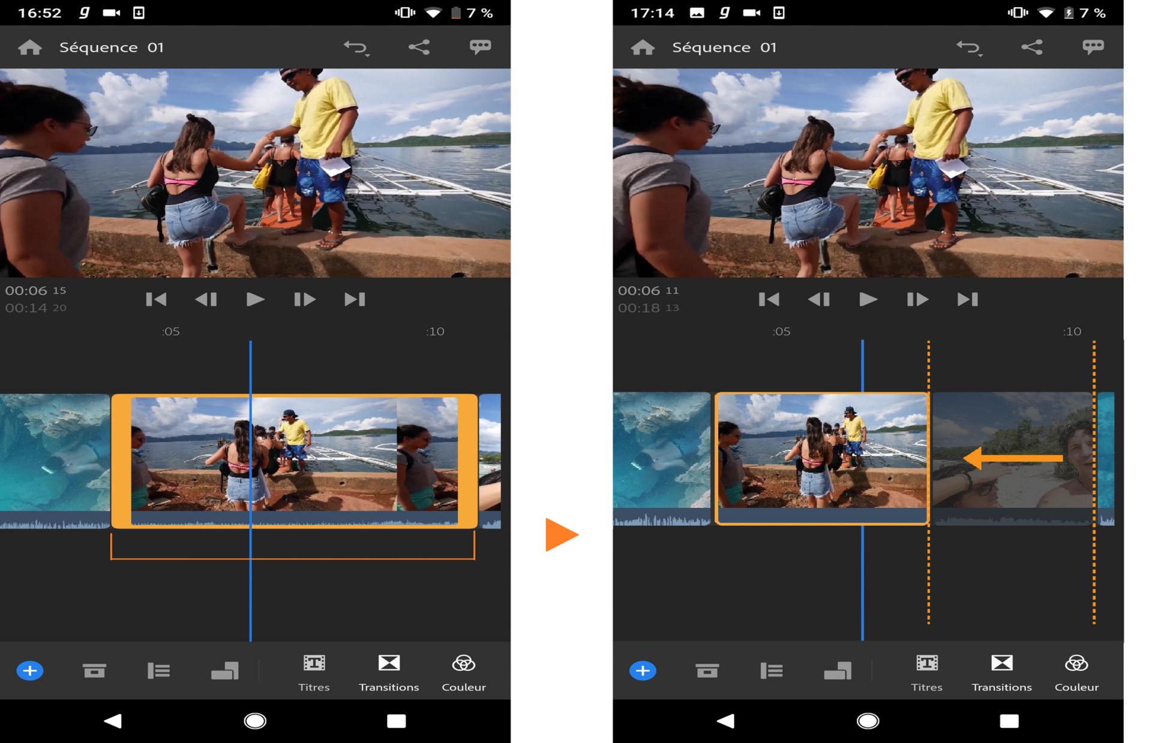Open track list icon in left toolbar
This screenshot has width=1152, height=743.
(159, 670)
